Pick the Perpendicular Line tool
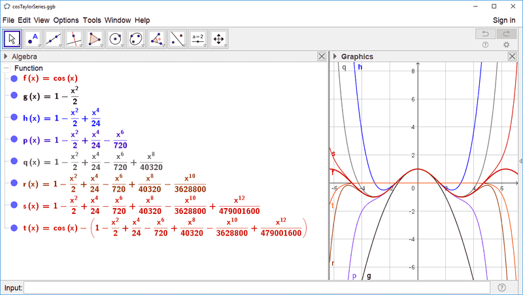Screen dimensions: 523x295 [75, 39]
